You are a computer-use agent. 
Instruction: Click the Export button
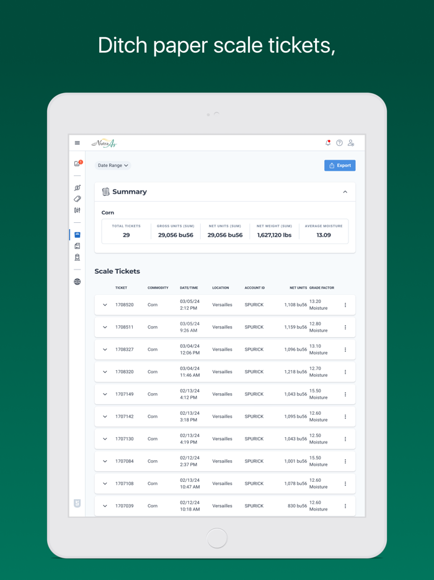(340, 165)
